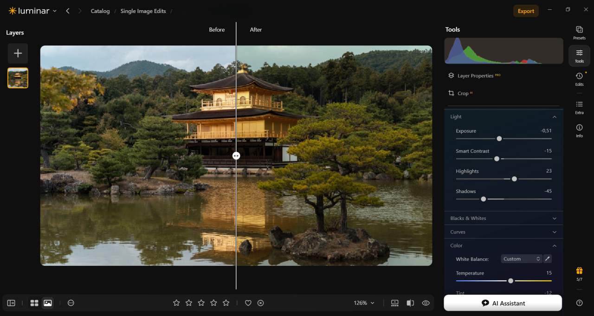Rate image two stars
Viewport: 594px width, 316px height.
point(189,303)
